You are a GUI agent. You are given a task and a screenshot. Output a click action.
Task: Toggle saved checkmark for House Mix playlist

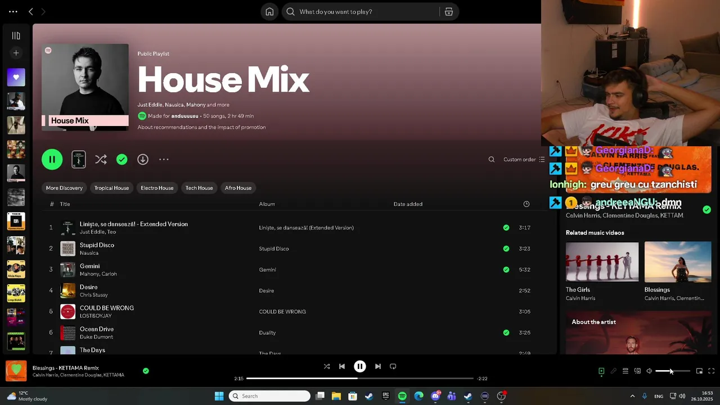[121, 160]
